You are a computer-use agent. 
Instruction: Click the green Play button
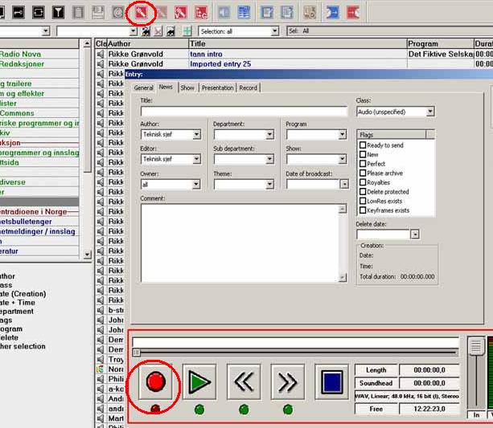pyautogui.click(x=199, y=381)
